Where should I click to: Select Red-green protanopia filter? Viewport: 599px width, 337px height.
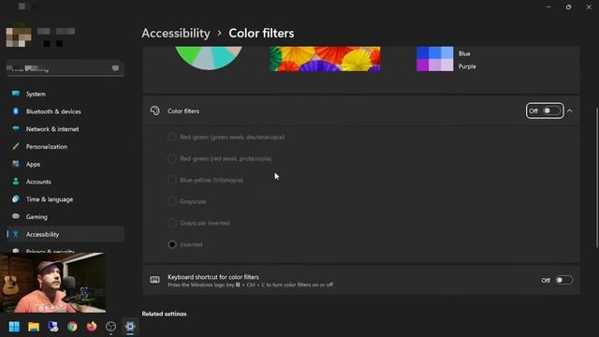(172, 158)
